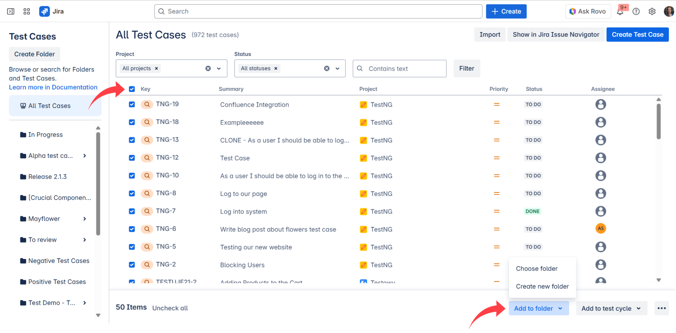Click the test case icon for TNG-13
Screen dimensions: 676x333
[x=147, y=140]
